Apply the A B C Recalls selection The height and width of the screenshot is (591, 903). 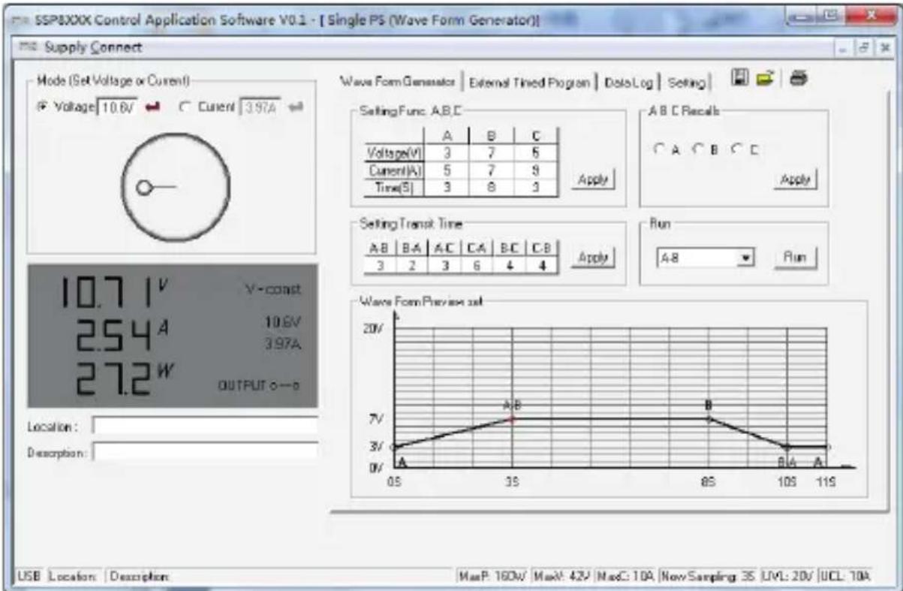(x=796, y=179)
